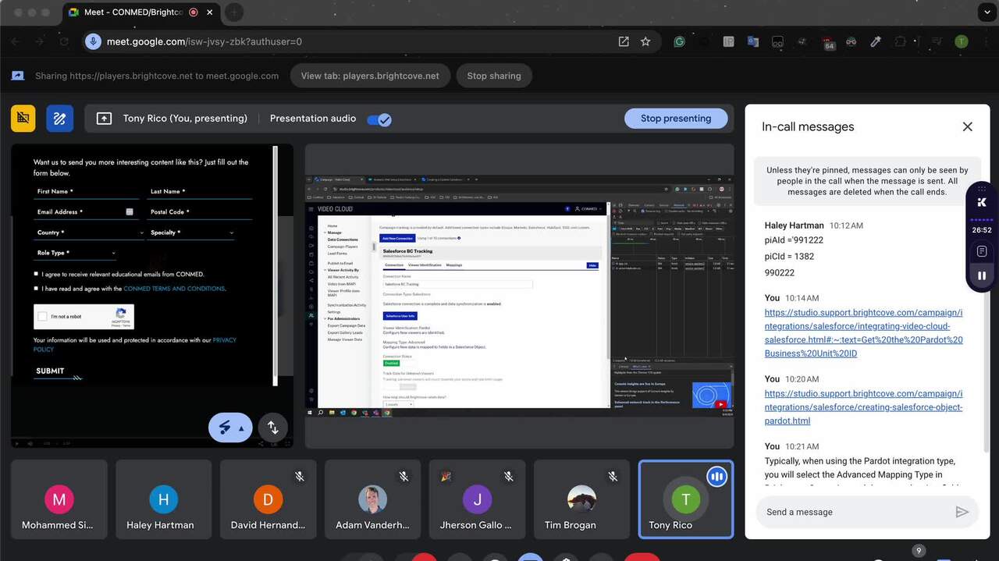Screen dimensions: 999x561
Task: Open the Role Type dropdown
Action: (x=75, y=253)
